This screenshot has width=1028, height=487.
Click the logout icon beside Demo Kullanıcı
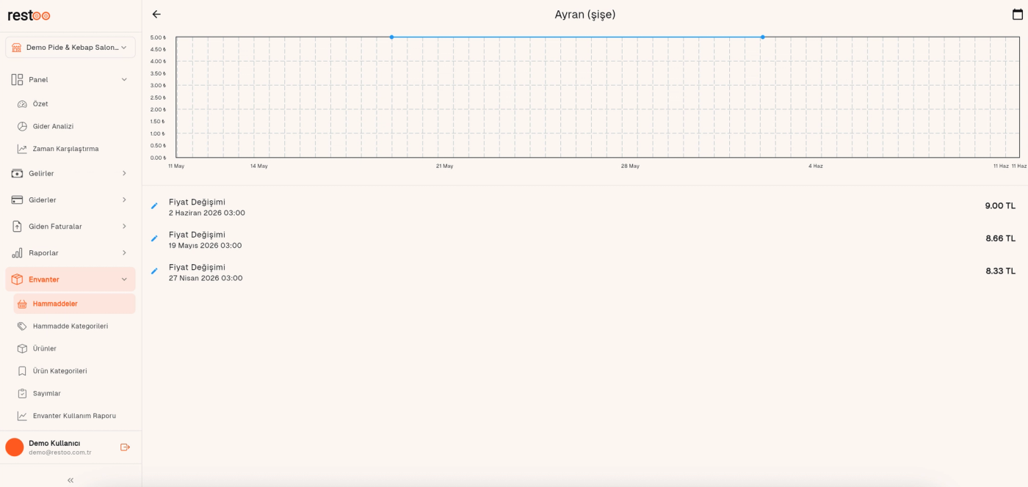[x=125, y=447]
